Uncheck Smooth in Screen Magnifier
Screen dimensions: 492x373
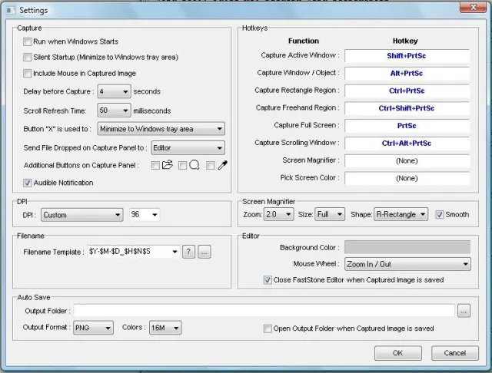pos(440,214)
